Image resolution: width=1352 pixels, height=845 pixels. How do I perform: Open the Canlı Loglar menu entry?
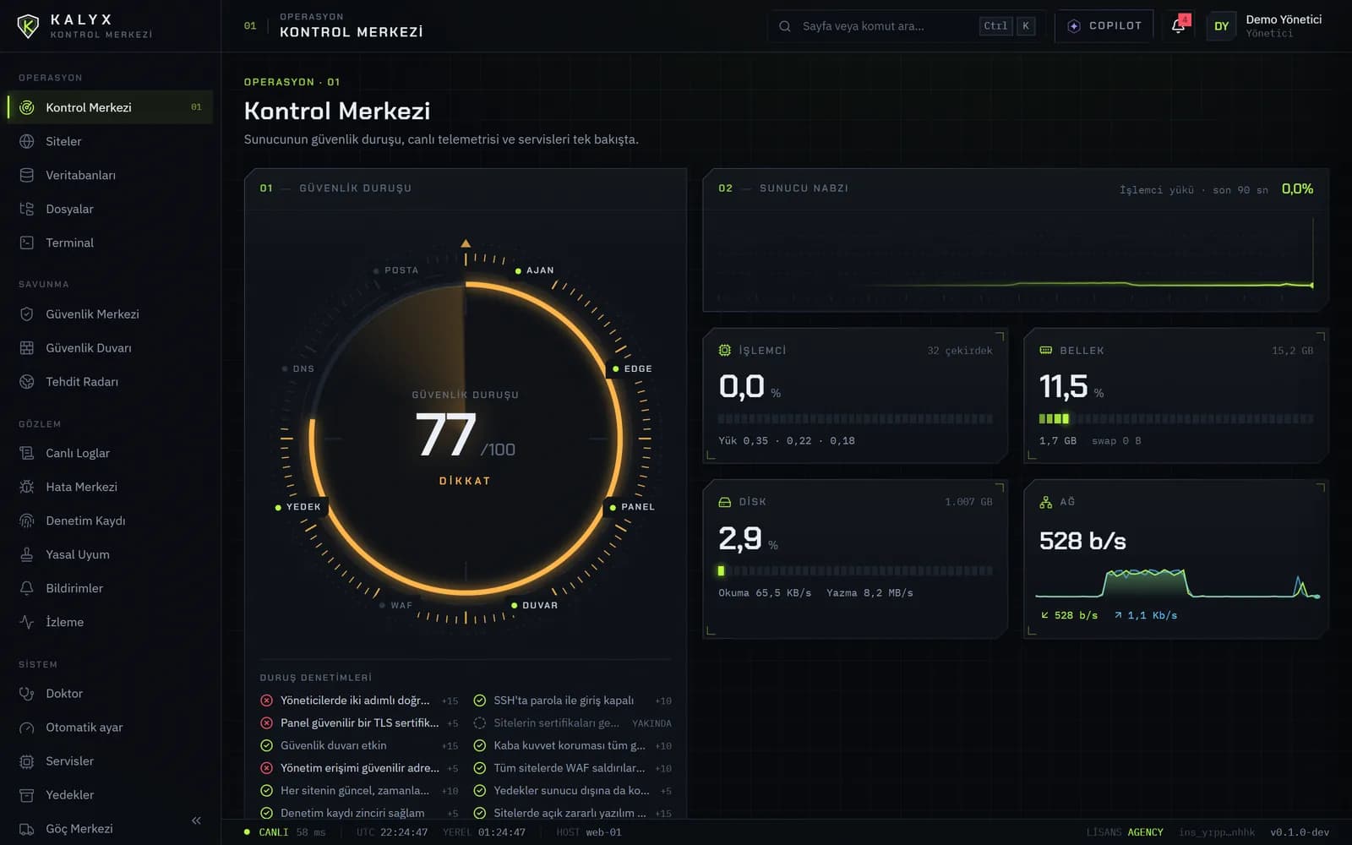tap(110, 453)
